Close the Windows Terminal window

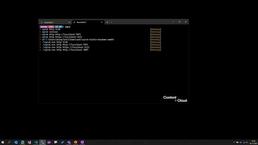185,22
